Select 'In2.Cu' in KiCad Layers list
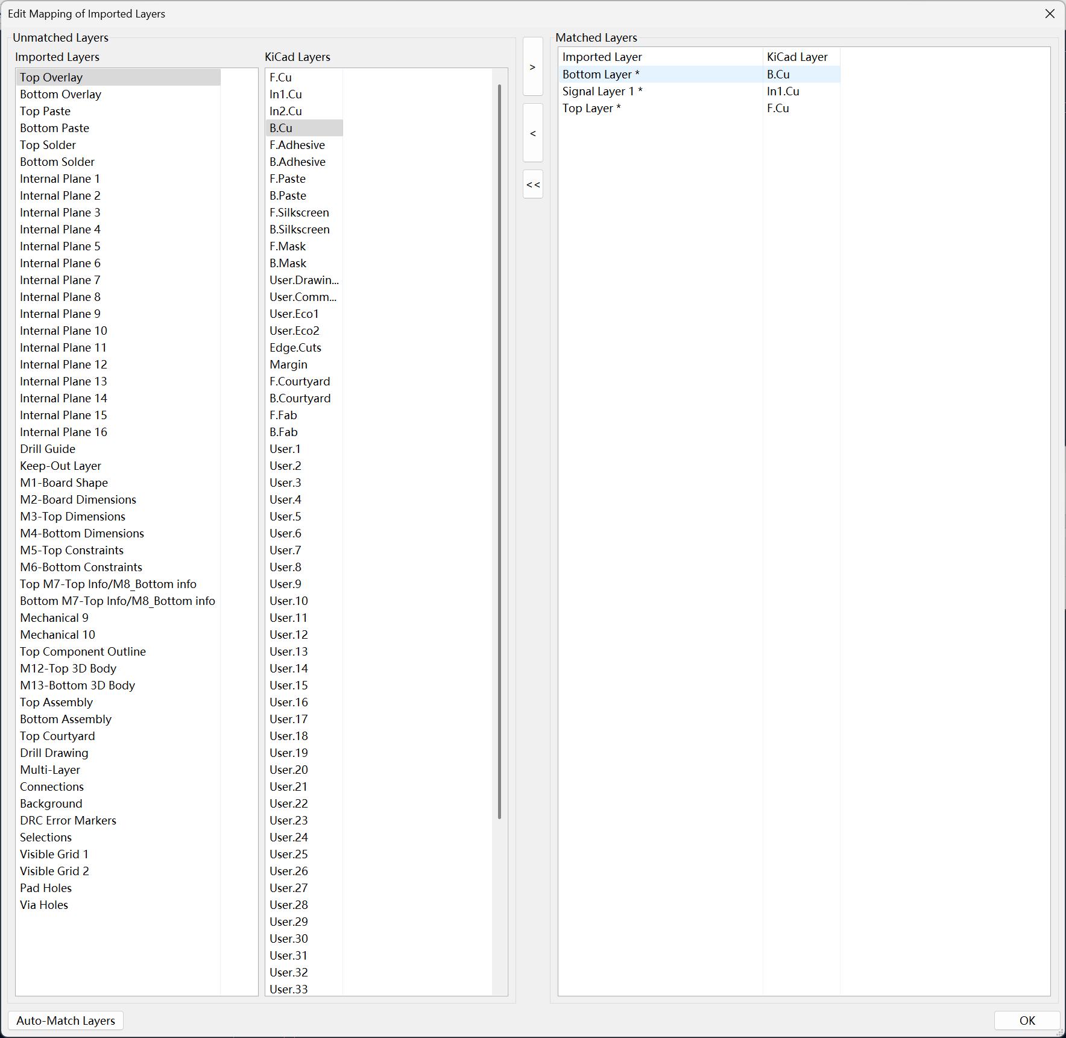 coord(304,111)
